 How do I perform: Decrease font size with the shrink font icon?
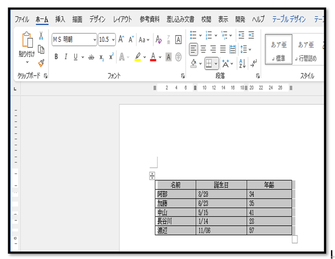click(131, 39)
